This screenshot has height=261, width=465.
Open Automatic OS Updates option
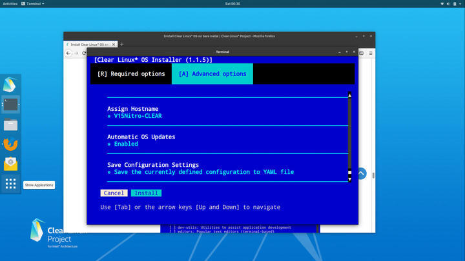141,137
